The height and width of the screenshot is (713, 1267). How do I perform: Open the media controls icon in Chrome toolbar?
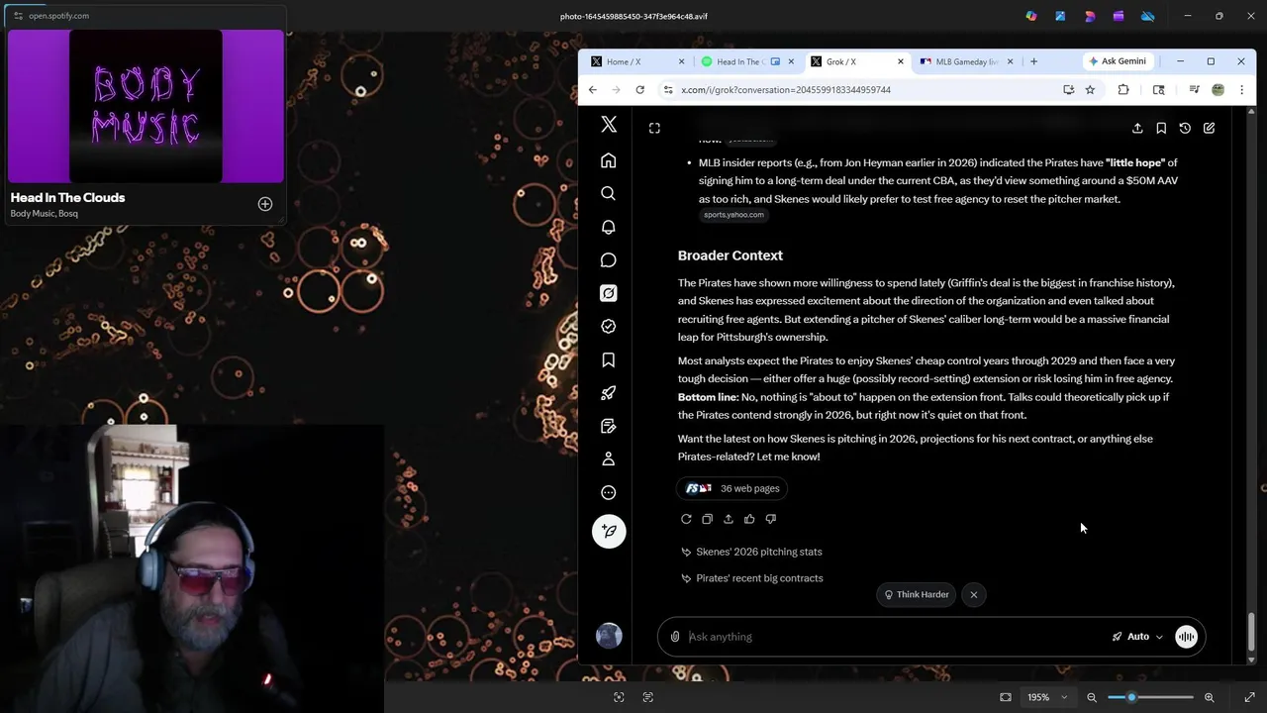point(1194,90)
